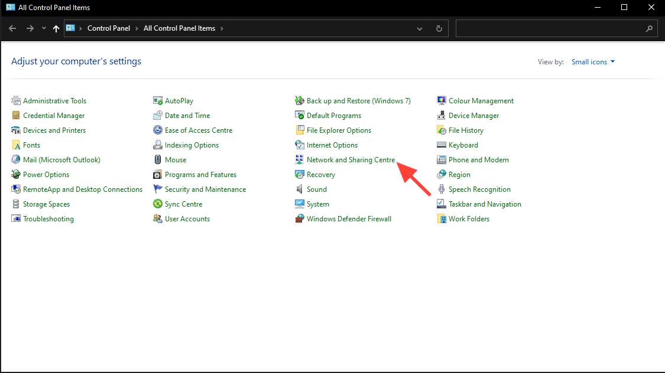
Task: Expand chevron after All Control Panel Items
Action: pyautogui.click(x=222, y=28)
